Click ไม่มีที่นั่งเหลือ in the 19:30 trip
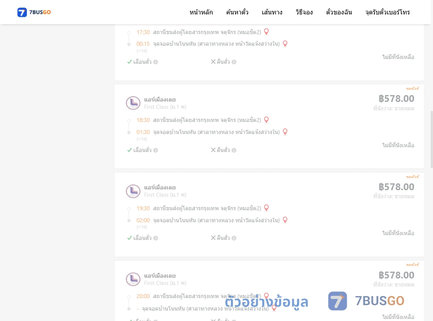This screenshot has width=433, height=321. coord(398,233)
